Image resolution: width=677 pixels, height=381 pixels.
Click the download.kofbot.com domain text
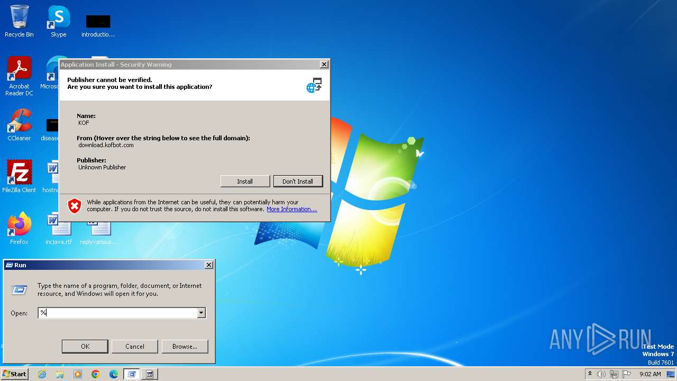coord(106,145)
